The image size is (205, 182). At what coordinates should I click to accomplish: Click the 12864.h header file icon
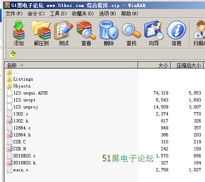coord(9,135)
